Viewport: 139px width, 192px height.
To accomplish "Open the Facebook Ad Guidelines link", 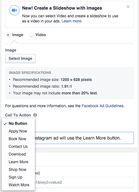I will click(102, 106).
